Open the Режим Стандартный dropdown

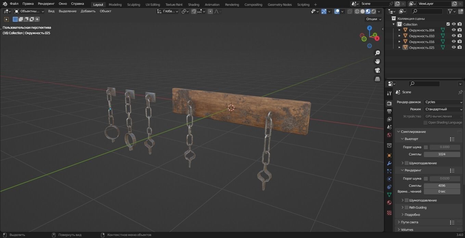[443, 109]
